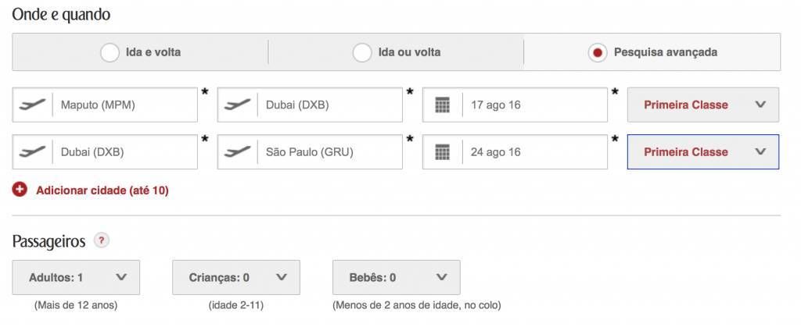Open second-row Primeira Classe dropdown

click(x=702, y=152)
